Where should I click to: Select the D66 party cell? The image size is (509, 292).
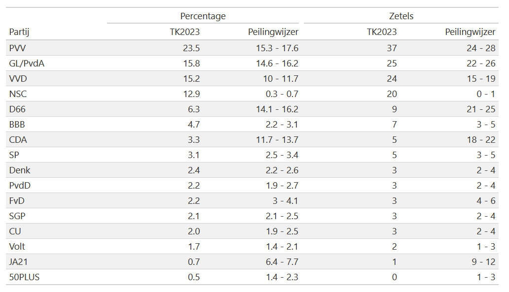(17, 109)
